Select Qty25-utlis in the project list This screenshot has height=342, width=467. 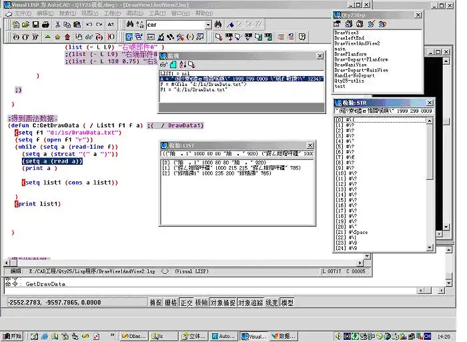(349, 81)
